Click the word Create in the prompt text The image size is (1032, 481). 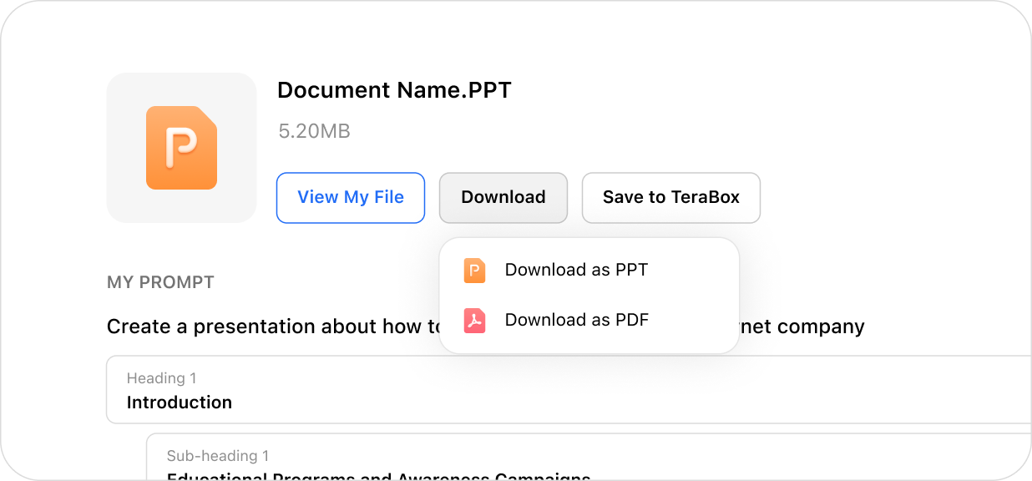coord(139,327)
